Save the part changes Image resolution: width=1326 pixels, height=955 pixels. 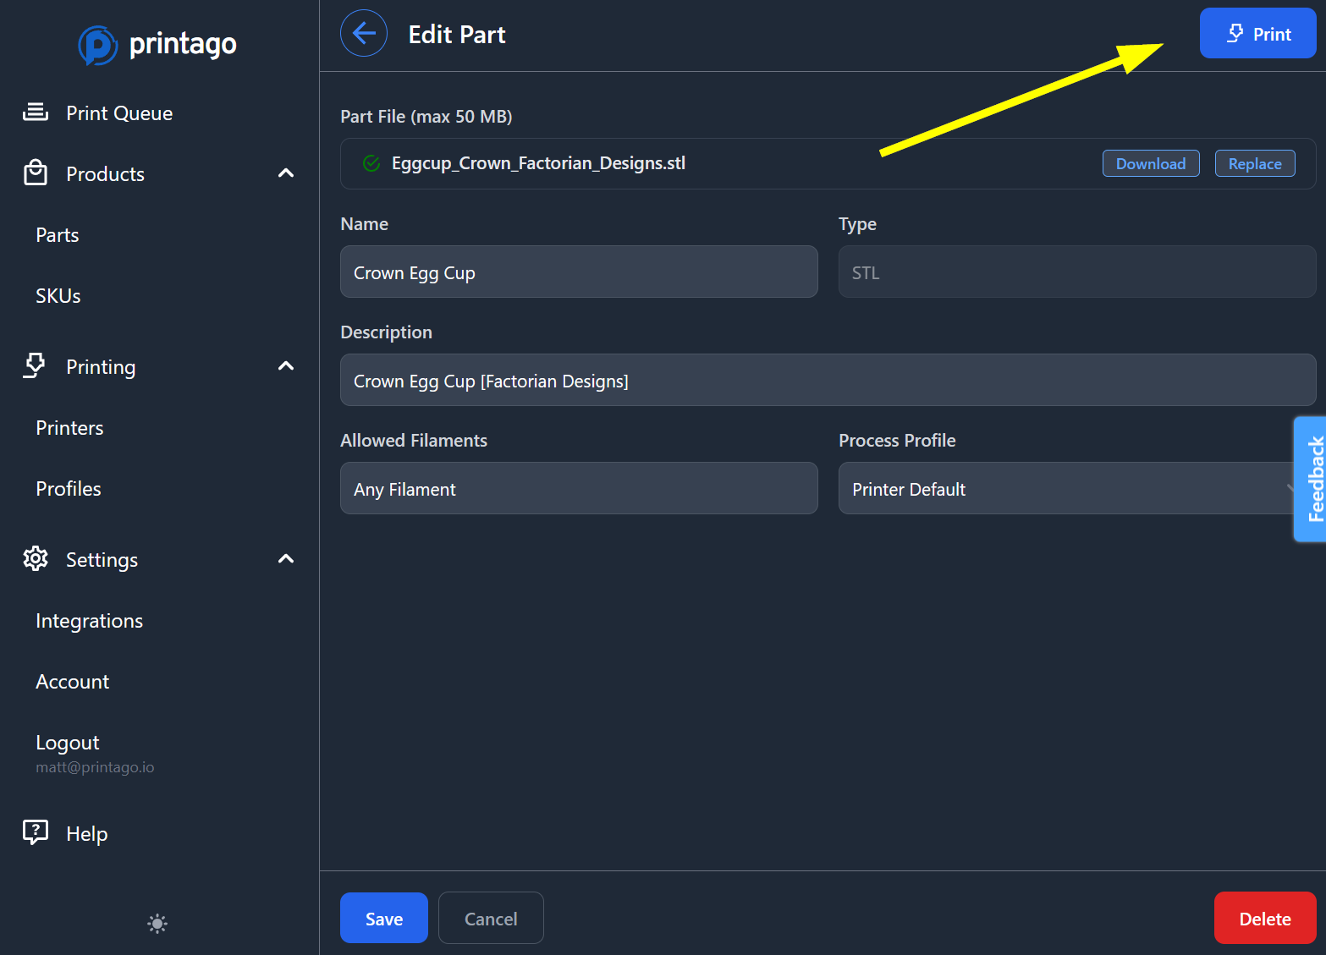(x=384, y=918)
